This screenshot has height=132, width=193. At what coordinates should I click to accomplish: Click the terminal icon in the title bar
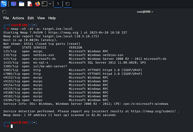click(x=4, y=12)
